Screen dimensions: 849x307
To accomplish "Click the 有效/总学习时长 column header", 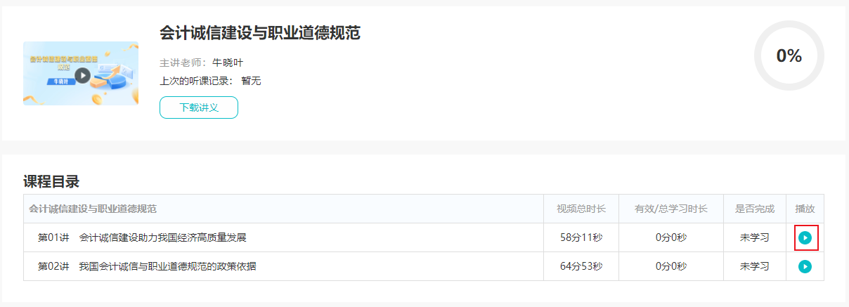I will [671, 209].
